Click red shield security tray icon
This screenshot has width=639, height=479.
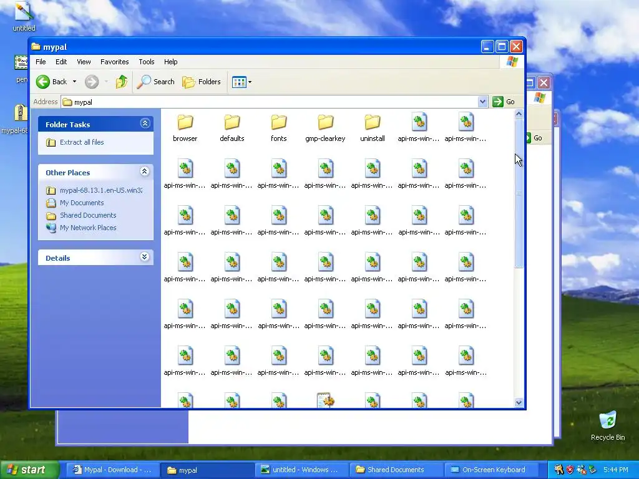[x=570, y=470]
